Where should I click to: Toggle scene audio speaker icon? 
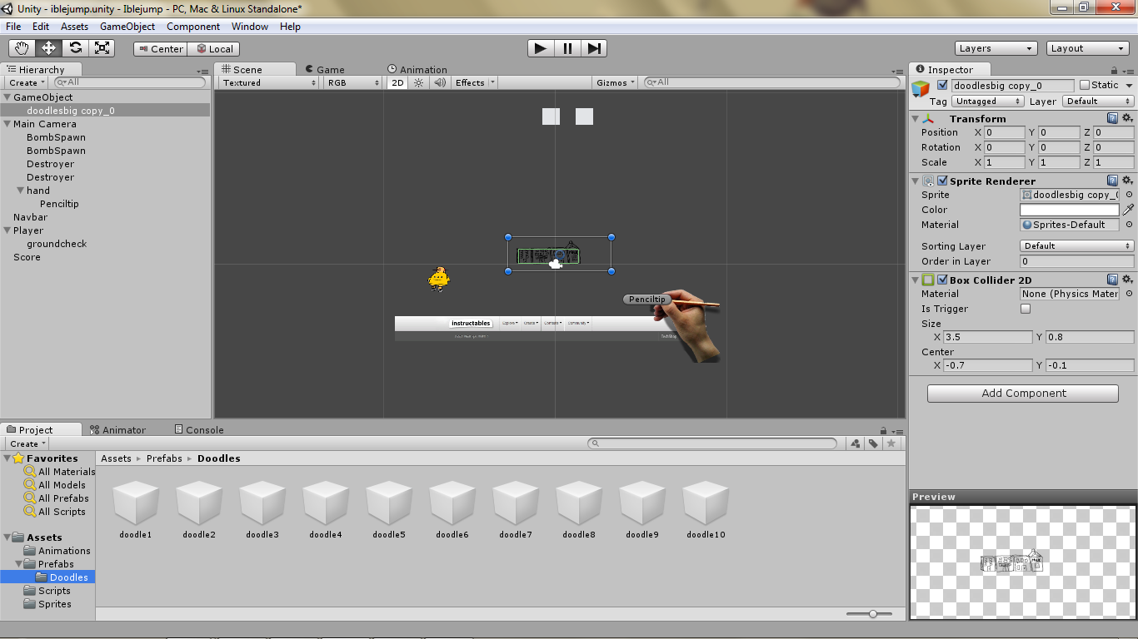point(439,82)
